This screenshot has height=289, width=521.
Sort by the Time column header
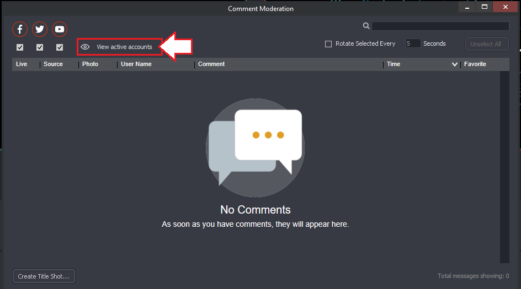(x=394, y=64)
